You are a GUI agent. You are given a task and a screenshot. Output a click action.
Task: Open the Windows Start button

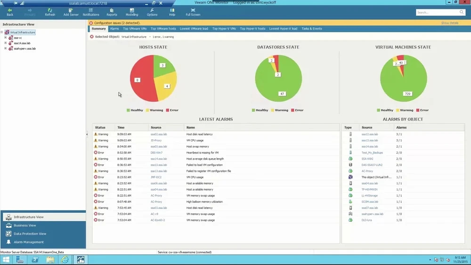point(6,260)
